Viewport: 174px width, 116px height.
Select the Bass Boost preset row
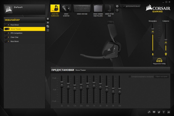pyautogui.click(x=24, y=41)
